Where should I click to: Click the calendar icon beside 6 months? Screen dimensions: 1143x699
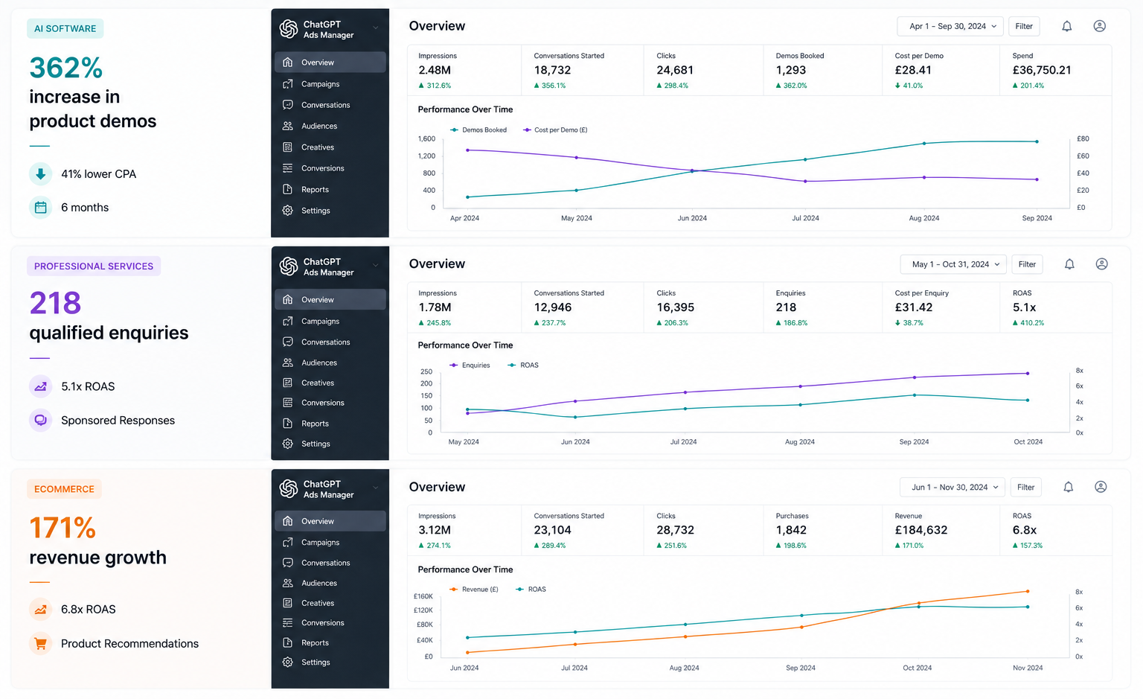click(x=41, y=208)
